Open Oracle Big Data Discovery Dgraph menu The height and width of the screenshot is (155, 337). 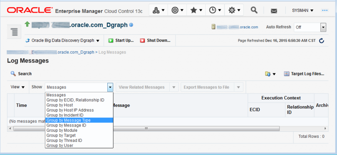pos(62,40)
